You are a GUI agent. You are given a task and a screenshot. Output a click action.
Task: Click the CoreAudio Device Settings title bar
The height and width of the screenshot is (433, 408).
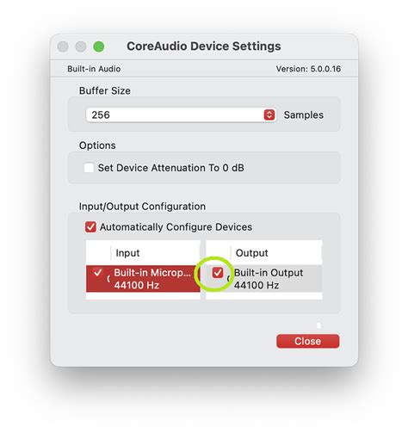(204, 46)
